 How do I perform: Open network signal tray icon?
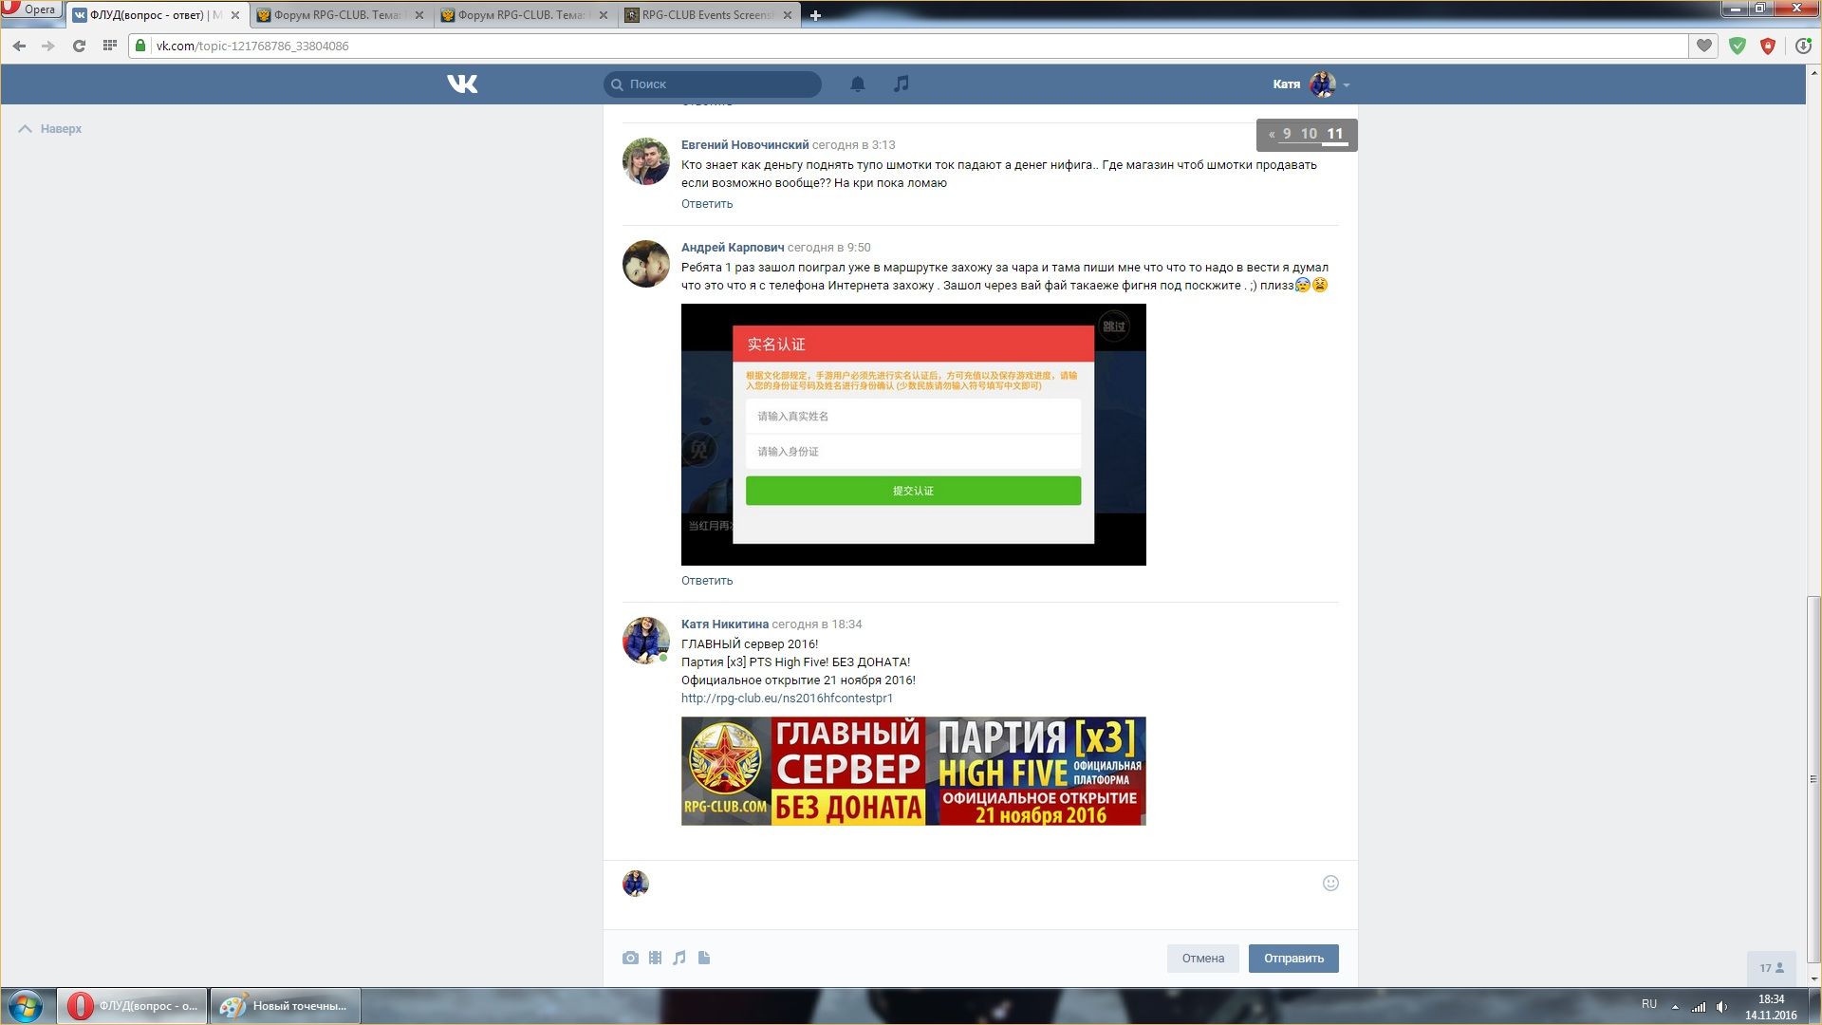[1699, 1007]
